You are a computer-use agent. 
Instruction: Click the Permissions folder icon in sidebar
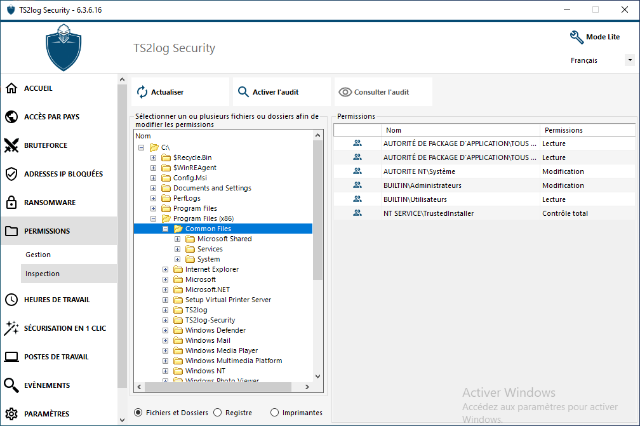tap(11, 231)
